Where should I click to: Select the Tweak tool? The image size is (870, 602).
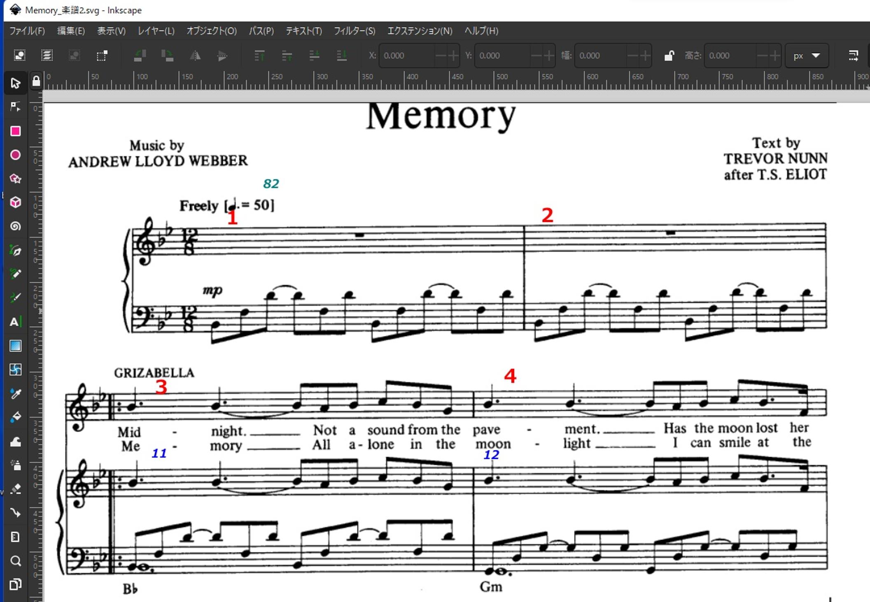15,442
